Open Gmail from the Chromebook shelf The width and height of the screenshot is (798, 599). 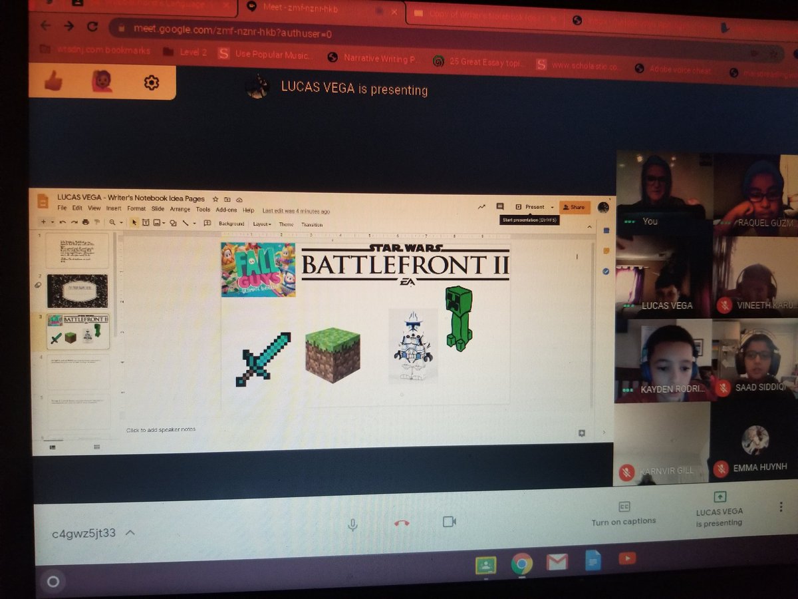[557, 563]
